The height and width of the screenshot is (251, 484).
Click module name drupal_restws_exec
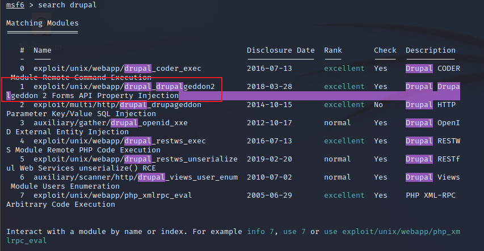pyautogui.click(x=165, y=141)
